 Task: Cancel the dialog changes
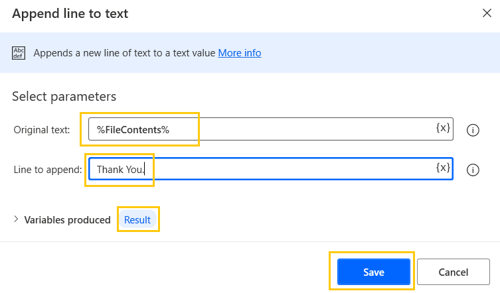[453, 272]
